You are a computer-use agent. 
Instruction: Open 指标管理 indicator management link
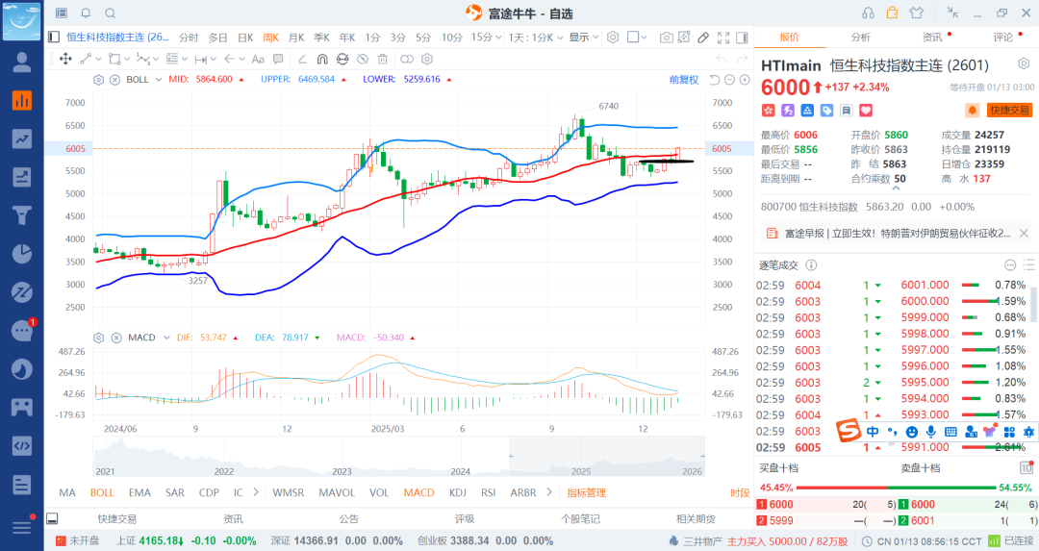[586, 492]
